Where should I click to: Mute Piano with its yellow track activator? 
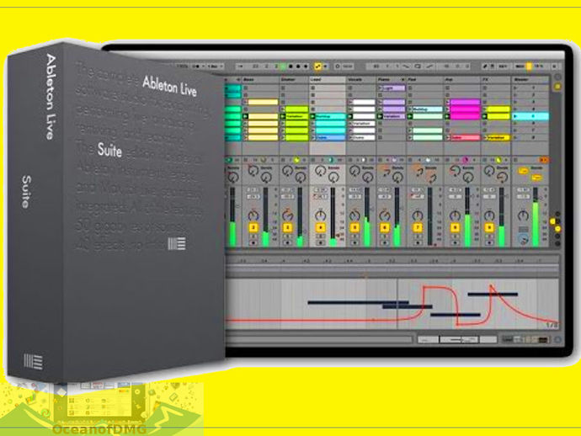point(385,227)
